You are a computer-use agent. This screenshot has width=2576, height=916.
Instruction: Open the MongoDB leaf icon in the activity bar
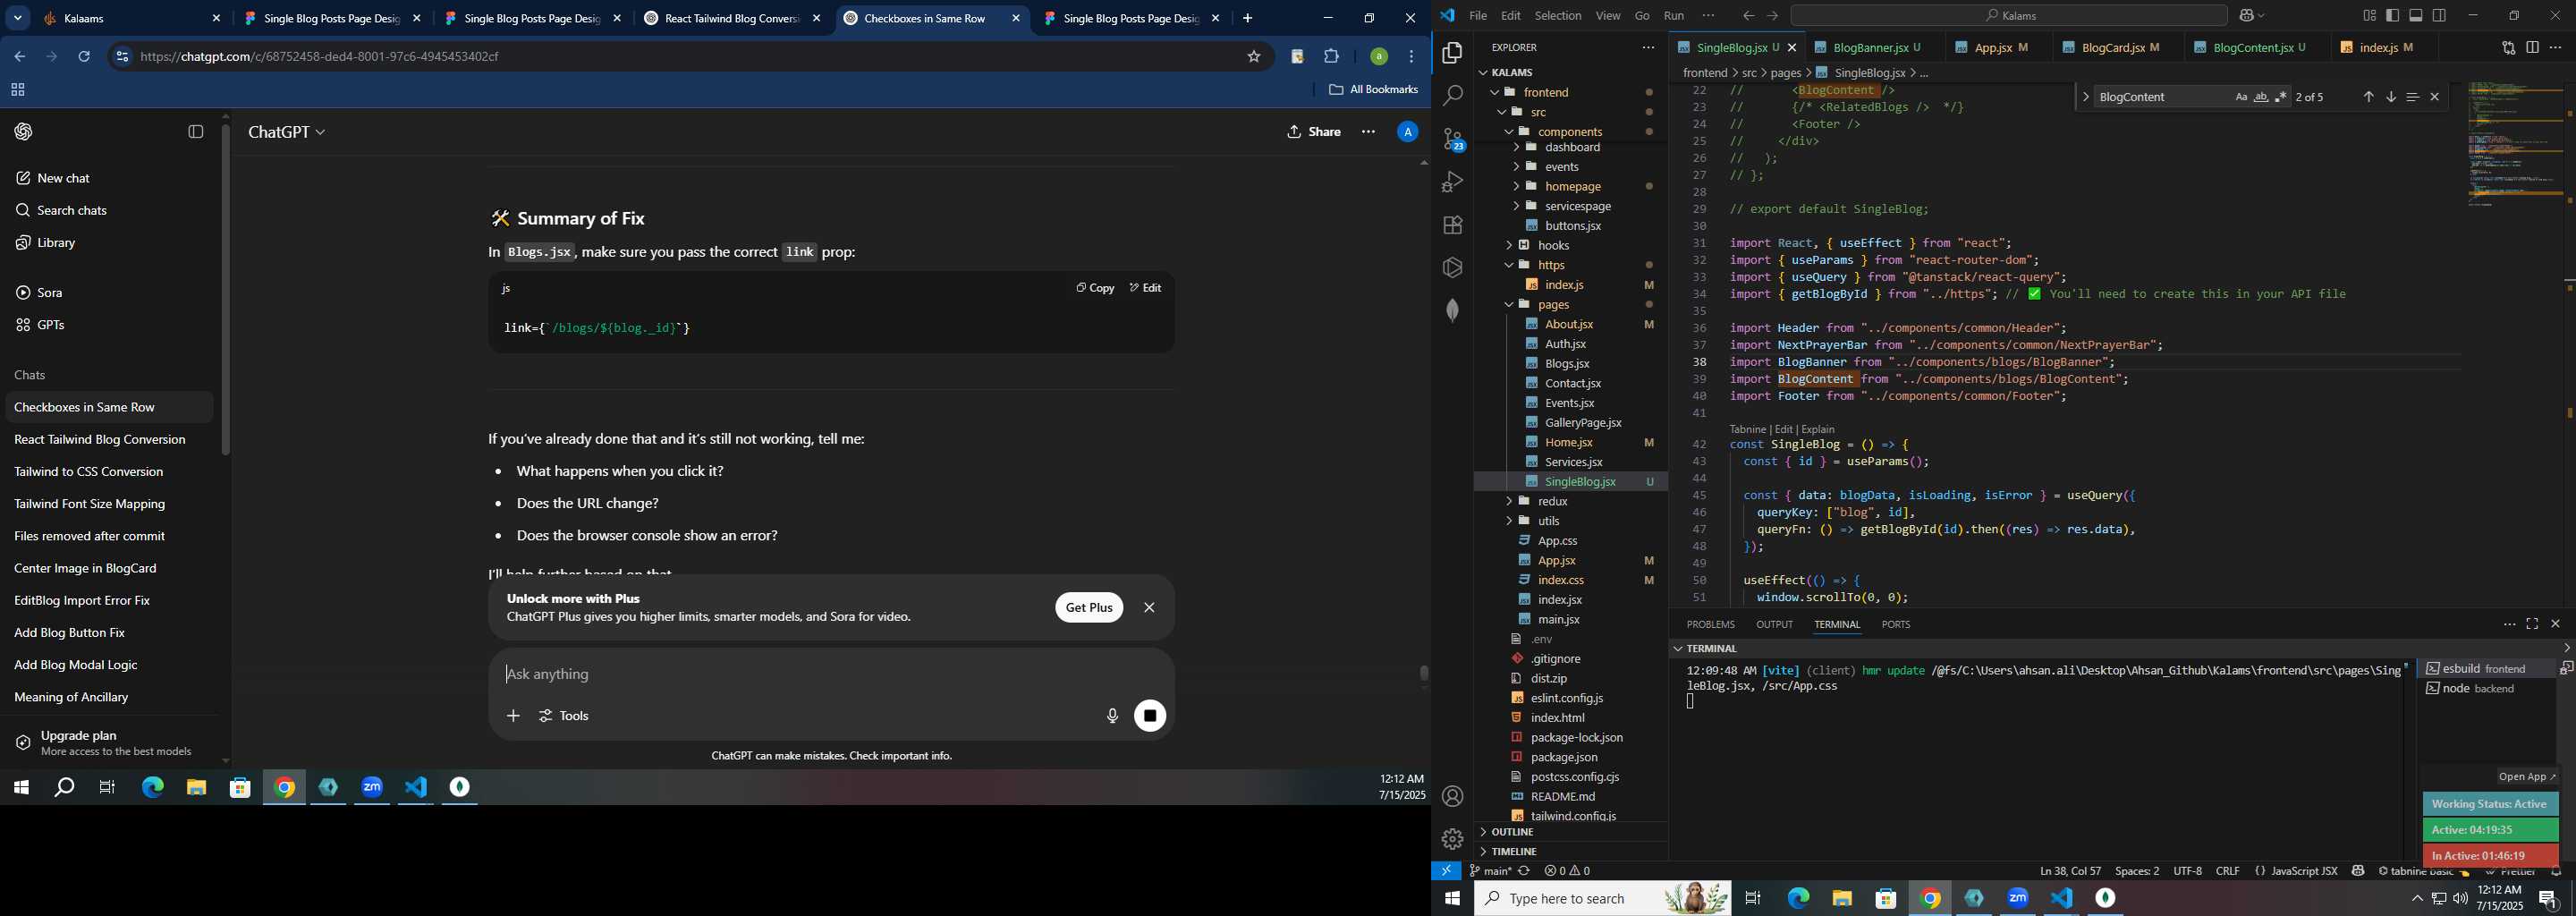tap(1452, 310)
